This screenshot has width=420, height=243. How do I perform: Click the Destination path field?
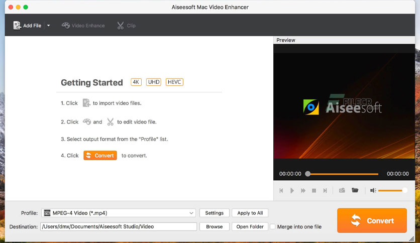tap(119, 226)
